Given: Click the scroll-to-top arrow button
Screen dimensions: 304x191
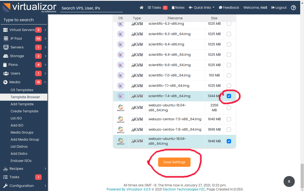Looking at the screenshot, I should tap(289, 181).
